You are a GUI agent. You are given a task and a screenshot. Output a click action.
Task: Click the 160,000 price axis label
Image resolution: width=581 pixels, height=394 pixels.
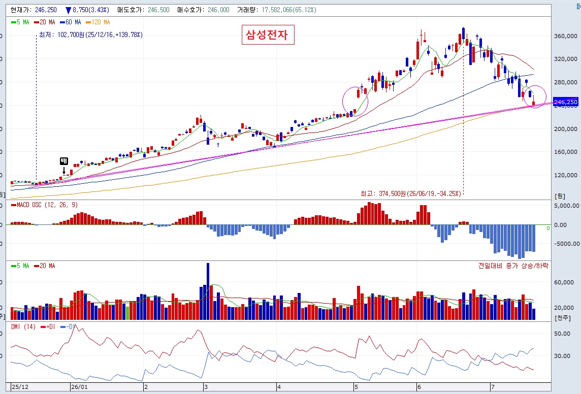[565, 152]
